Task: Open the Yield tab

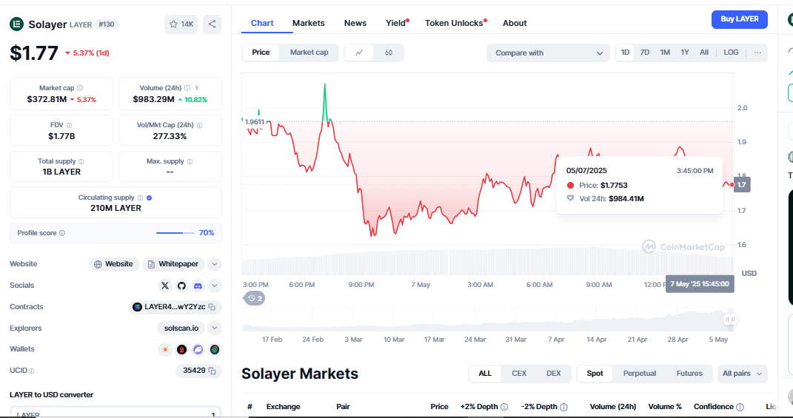Action: (x=397, y=23)
